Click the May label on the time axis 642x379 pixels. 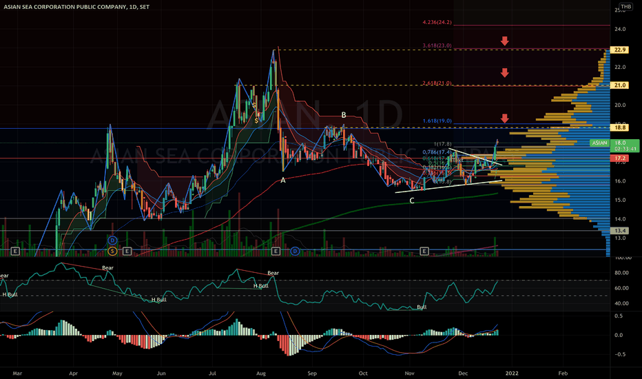(x=117, y=373)
